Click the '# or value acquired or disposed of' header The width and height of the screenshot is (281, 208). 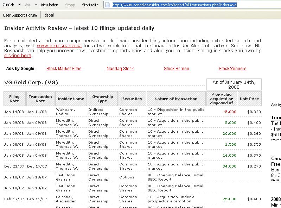tap(222, 99)
